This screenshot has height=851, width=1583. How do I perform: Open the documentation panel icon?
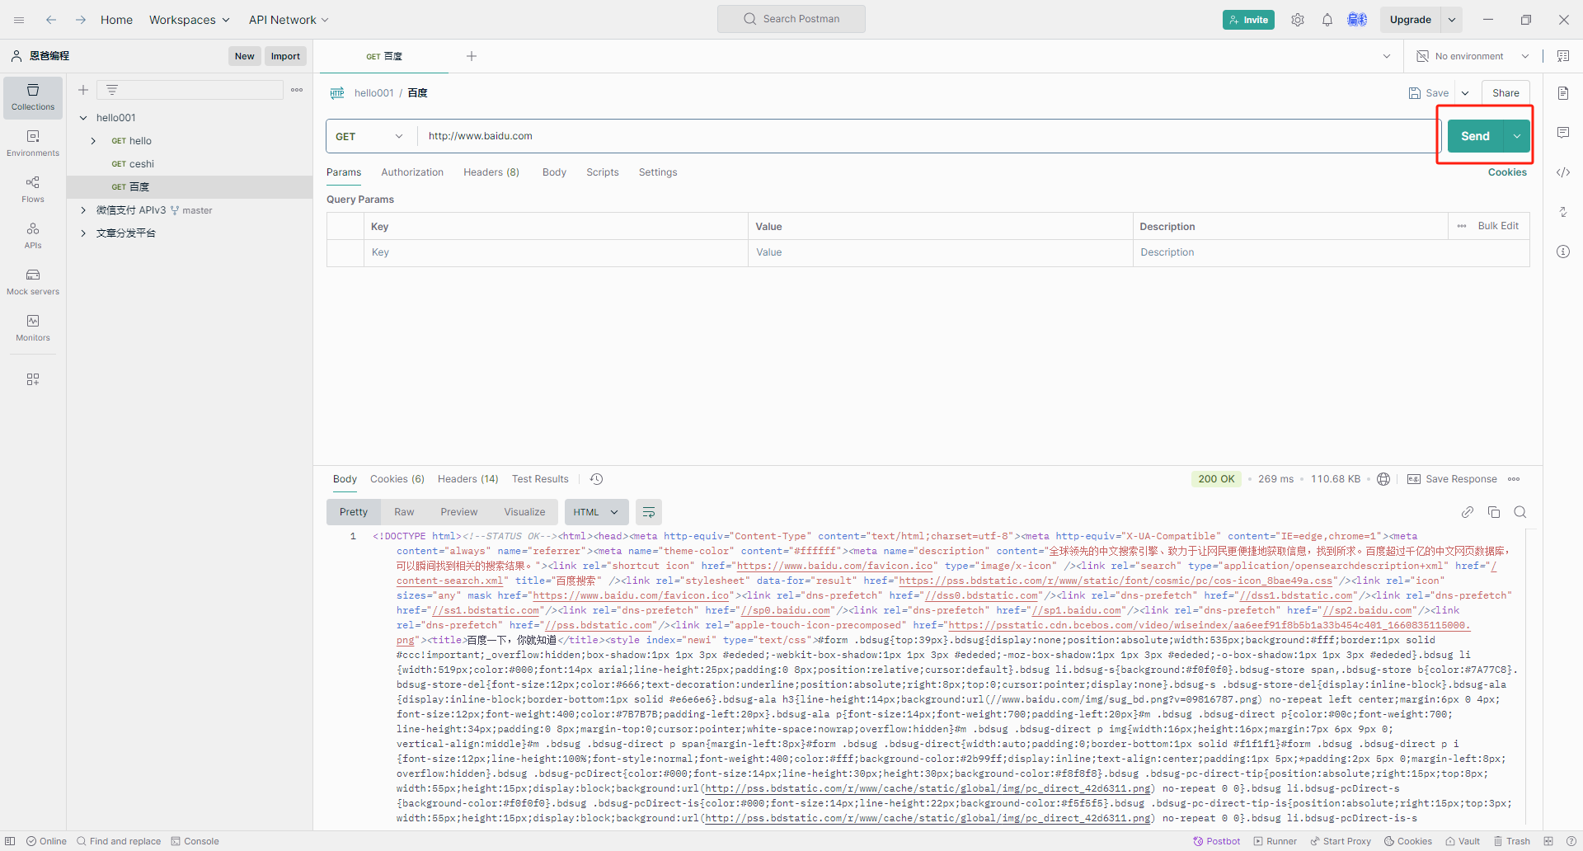coord(1563,93)
